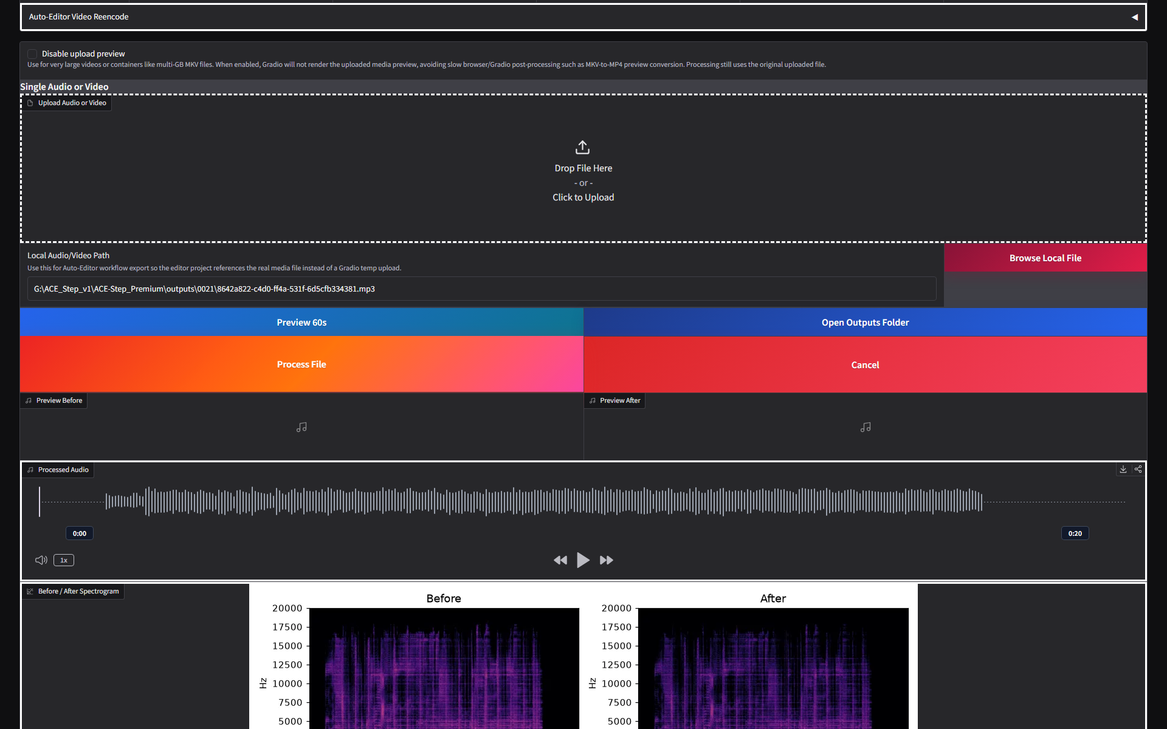
Task: Click the "Drop File Here" text
Action: tap(583, 168)
